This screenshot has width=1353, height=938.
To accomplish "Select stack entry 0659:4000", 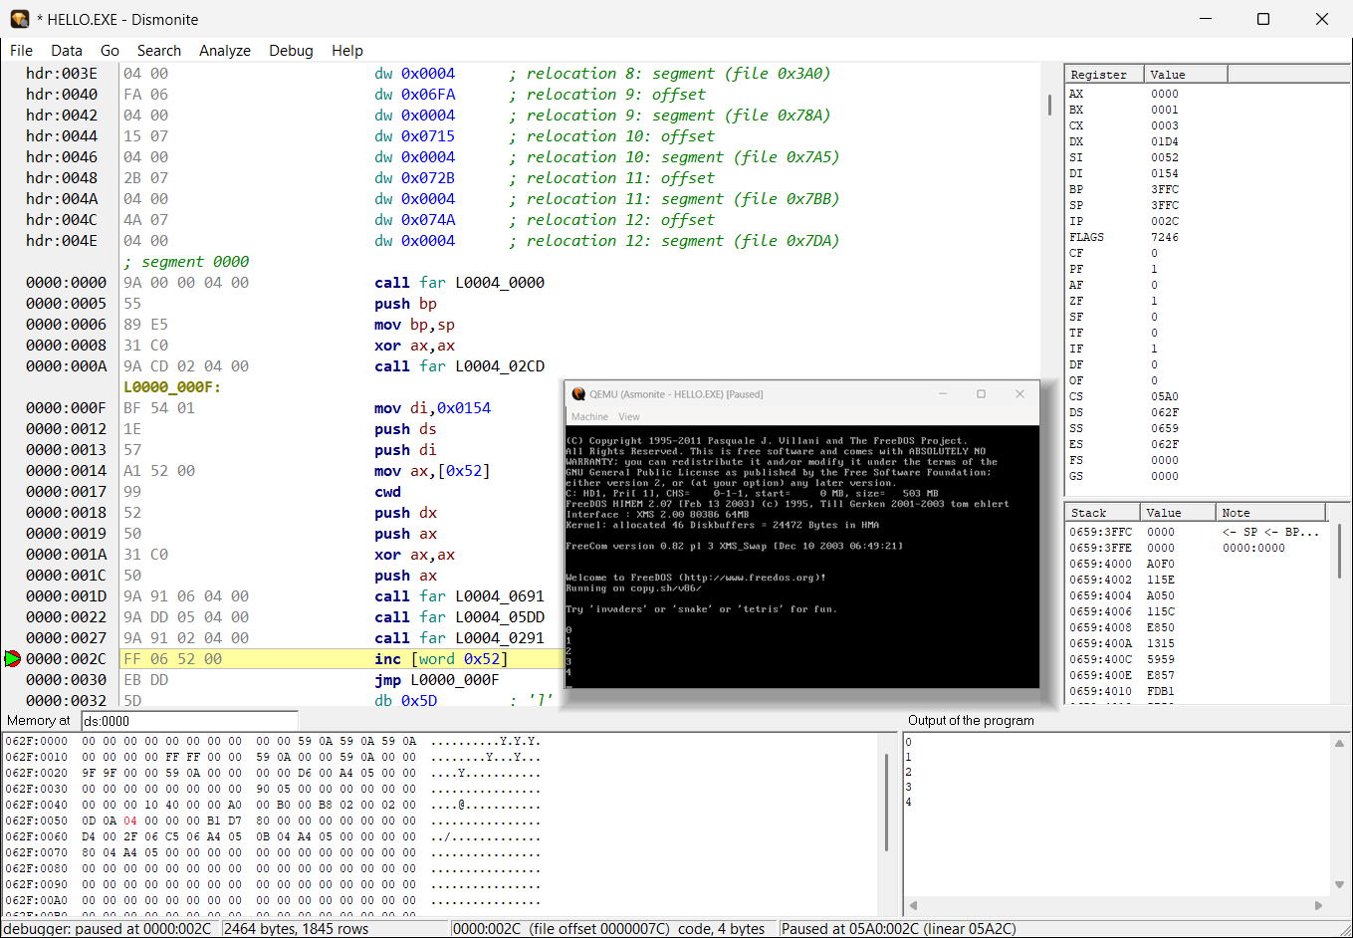I will (x=1101, y=564).
